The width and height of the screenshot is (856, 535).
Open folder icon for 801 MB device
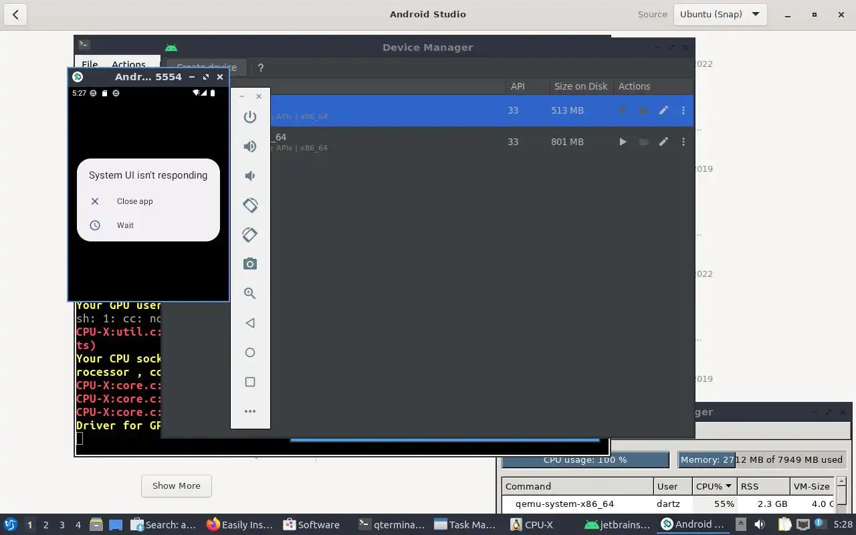(x=643, y=142)
